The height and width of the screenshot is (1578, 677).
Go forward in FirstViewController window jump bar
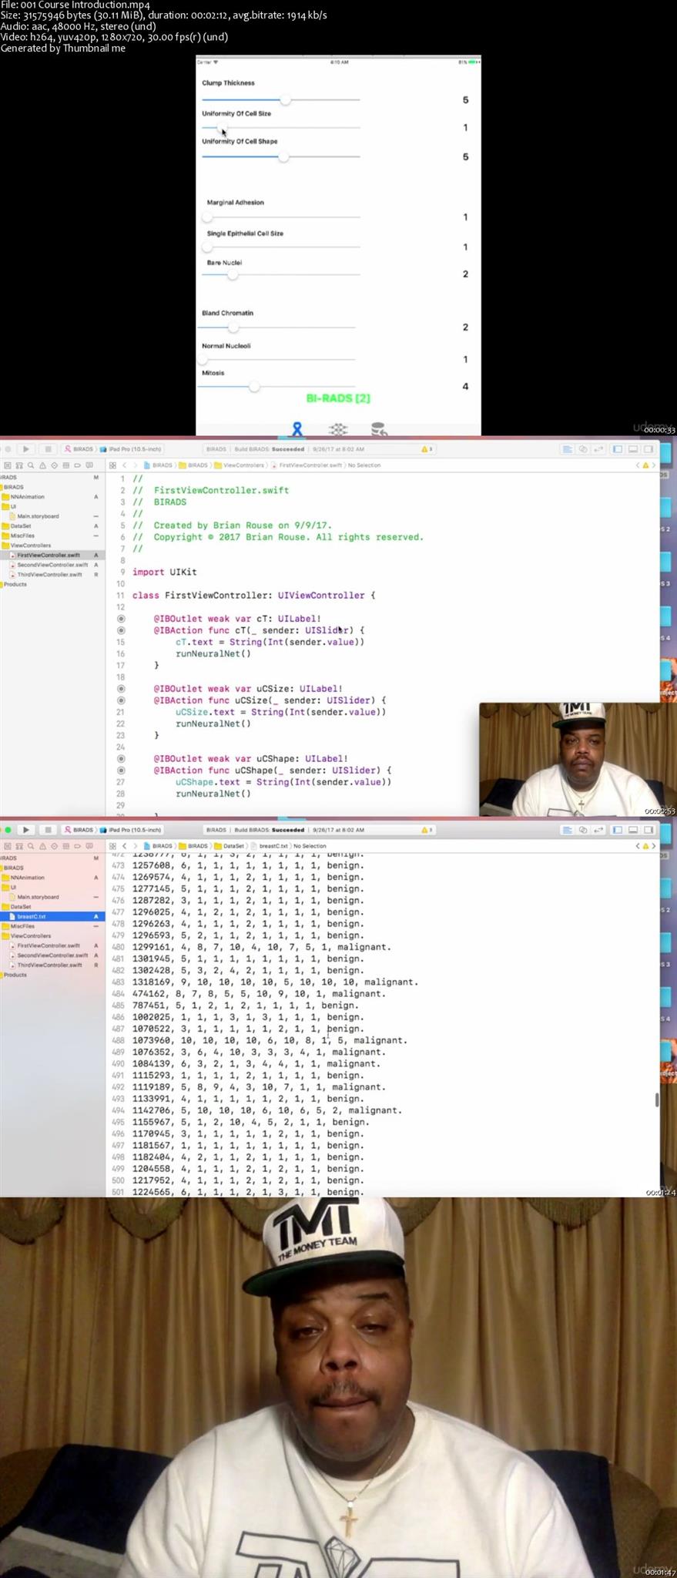136,465
